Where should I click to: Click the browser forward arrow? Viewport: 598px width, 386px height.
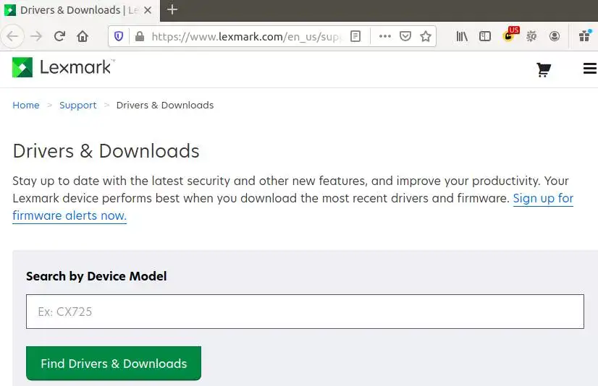point(36,37)
